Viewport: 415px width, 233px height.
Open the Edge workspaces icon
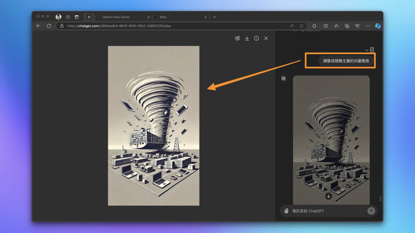pos(68,17)
